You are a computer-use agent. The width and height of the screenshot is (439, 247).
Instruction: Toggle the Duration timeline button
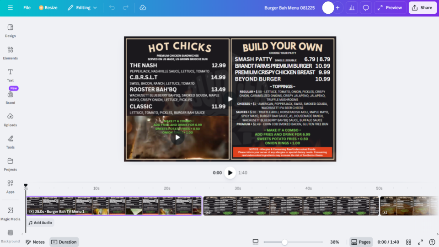pyautogui.click(x=64, y=242)
